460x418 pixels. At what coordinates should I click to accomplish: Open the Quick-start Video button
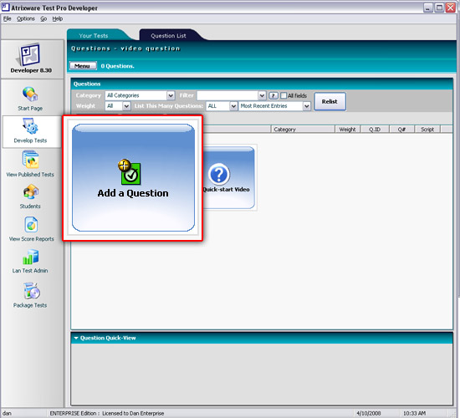point(228,177)
